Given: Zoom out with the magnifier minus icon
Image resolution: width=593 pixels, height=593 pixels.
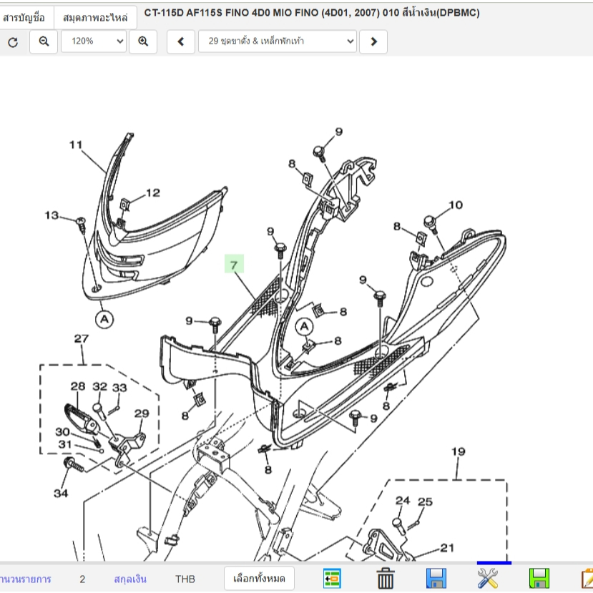Looking at the screenshot, I should [44, 41].
